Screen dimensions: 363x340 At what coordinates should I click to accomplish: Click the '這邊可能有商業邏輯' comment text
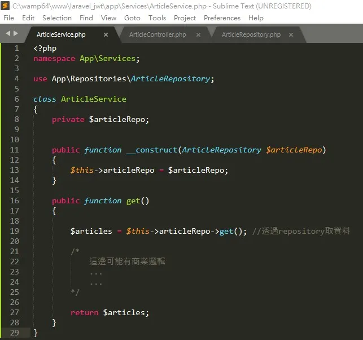(127, 261)
